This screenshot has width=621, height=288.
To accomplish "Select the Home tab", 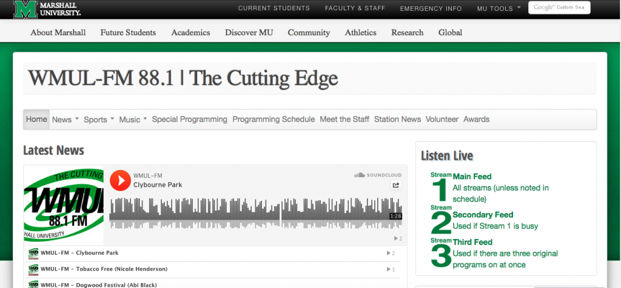I will (x=36, y=119).
